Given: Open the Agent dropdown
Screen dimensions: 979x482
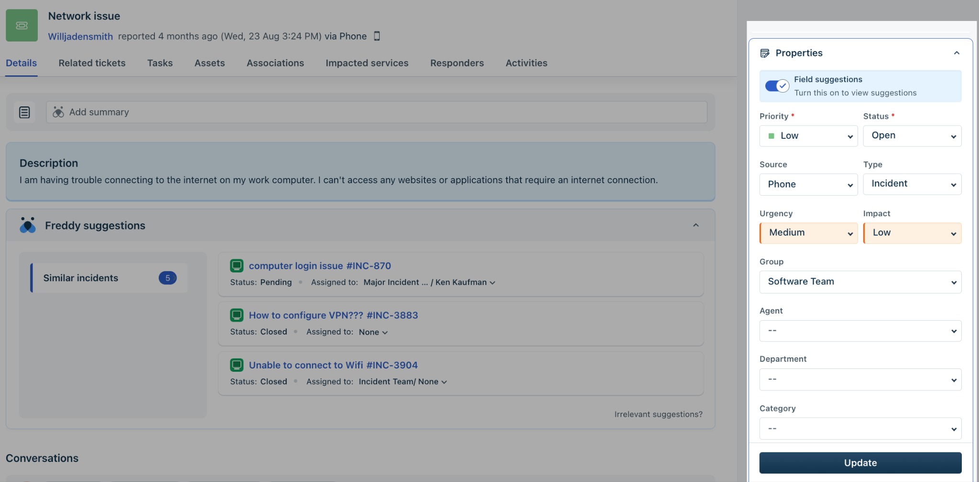Looking at the screenshot, I should tap(860, 331).
